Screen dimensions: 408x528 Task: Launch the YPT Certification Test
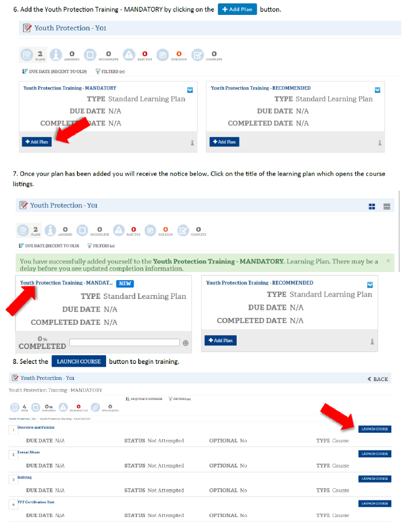(x=375, y=503)
